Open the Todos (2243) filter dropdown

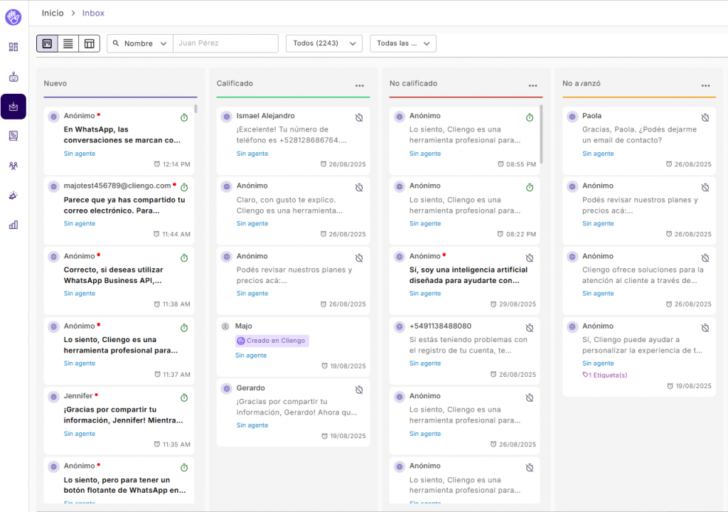(x=324, y=43)
